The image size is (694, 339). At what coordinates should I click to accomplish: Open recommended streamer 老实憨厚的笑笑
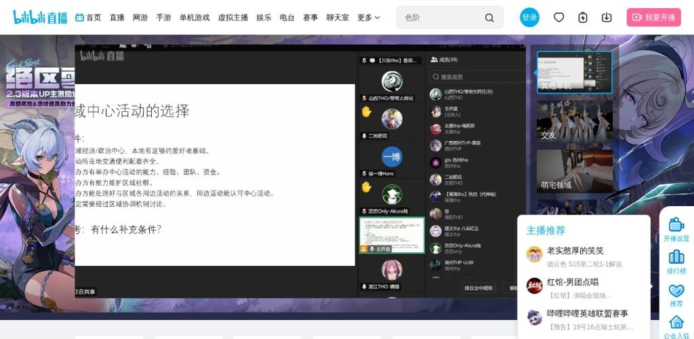(x=575, y=251)
